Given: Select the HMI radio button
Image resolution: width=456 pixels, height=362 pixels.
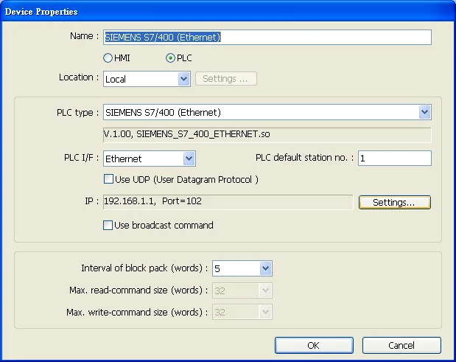Looking at the screenshot, I should pos(108,58).
